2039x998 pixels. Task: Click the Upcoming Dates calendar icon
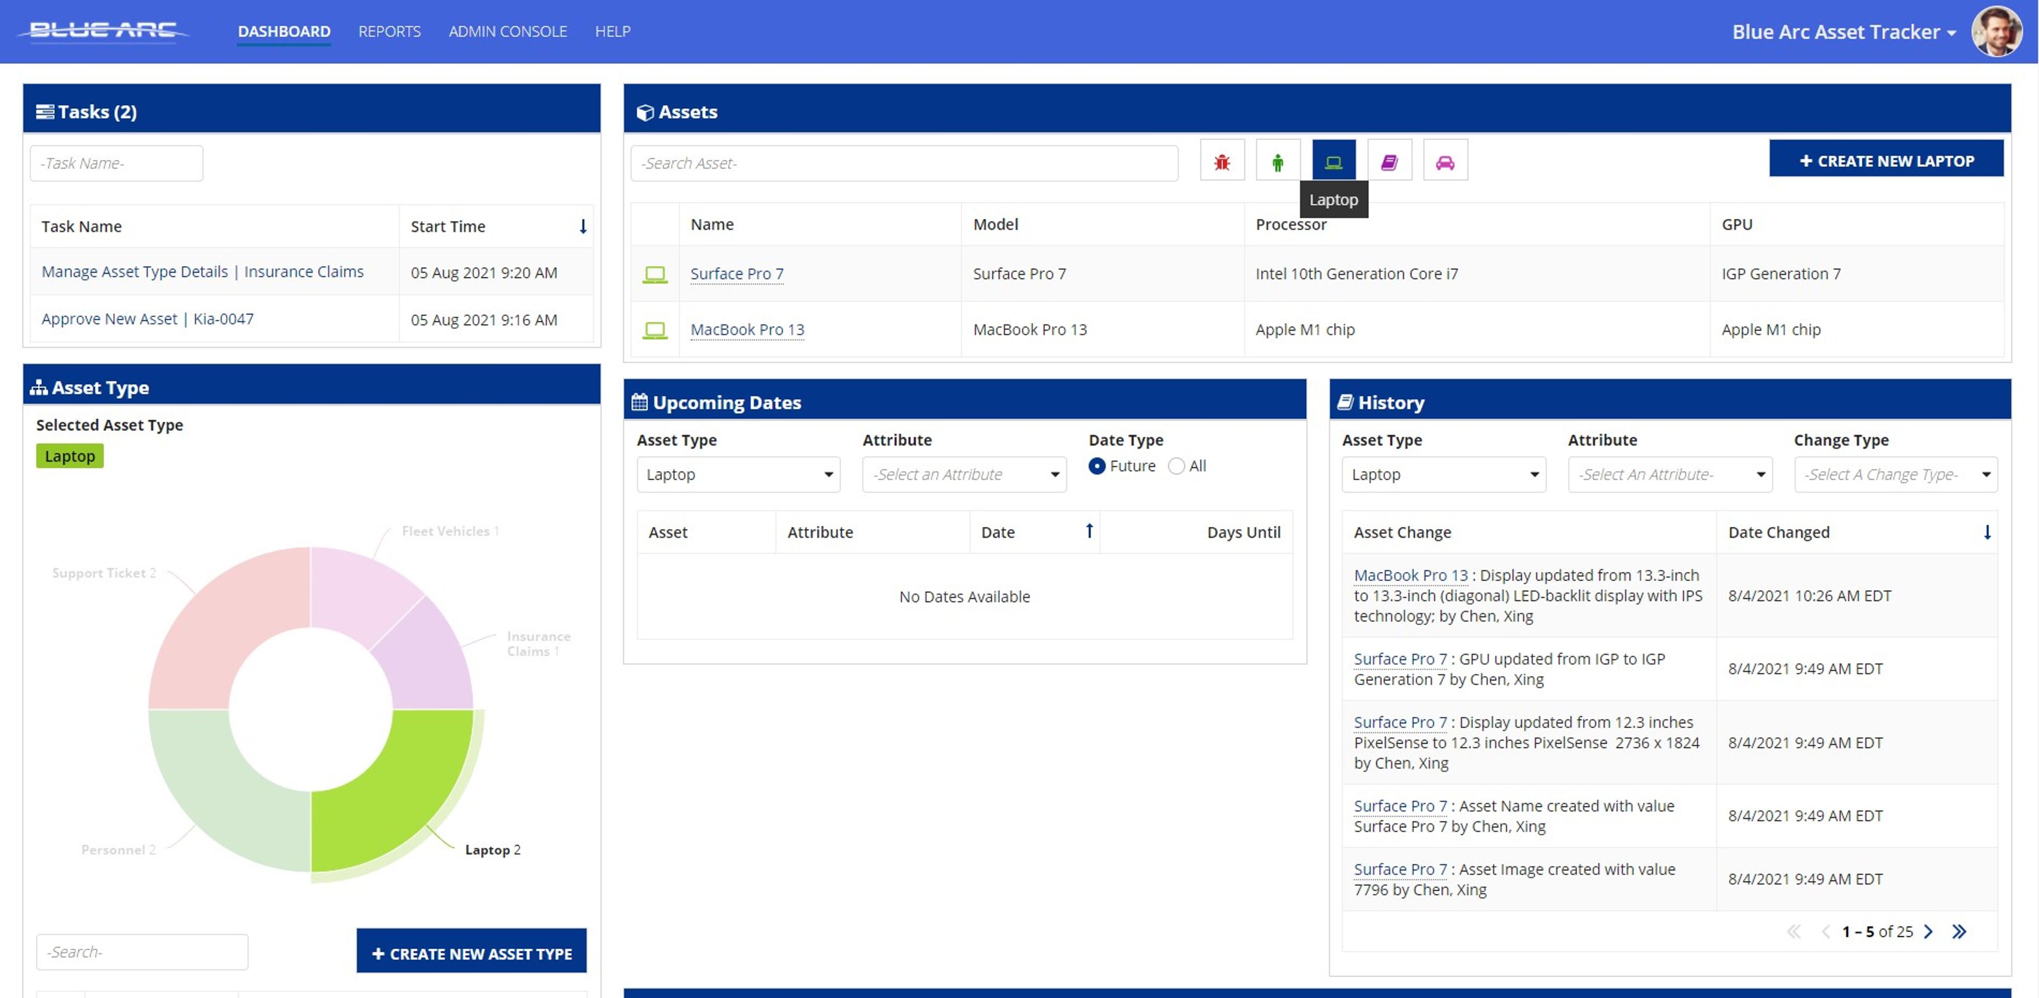coord(639,403)
